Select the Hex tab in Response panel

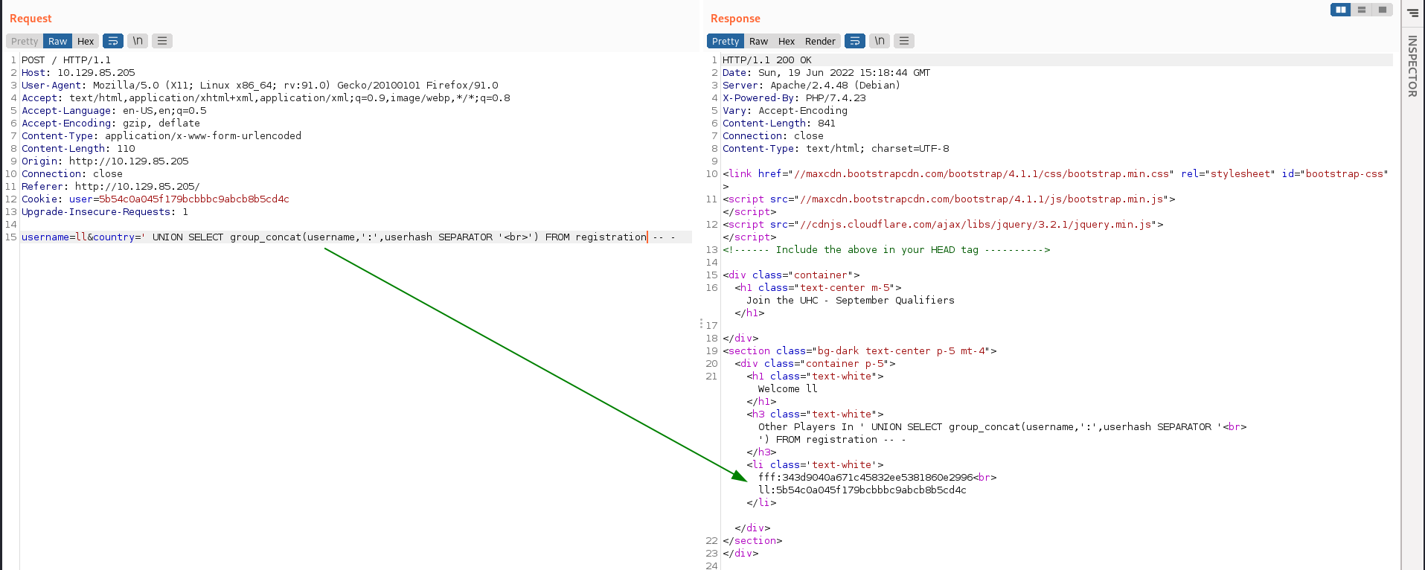point(787,41)
